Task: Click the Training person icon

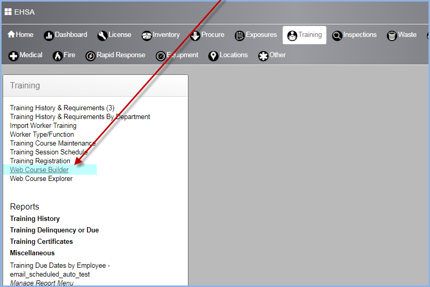Action: [x=292, y=35]
